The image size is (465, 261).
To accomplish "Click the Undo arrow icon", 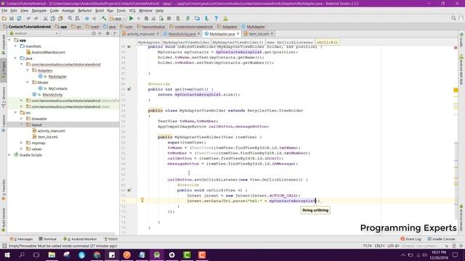I will coord(28,18).
